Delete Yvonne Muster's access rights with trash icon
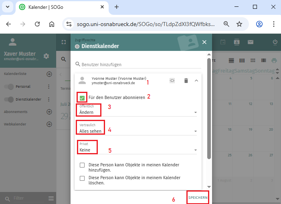 (186, 81)
